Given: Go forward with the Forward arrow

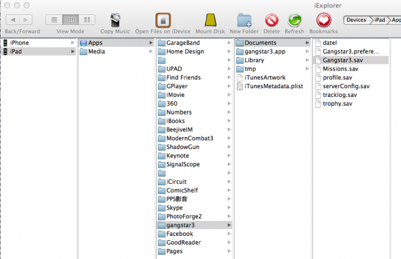Looking at the screenshot, I should 26,19.
